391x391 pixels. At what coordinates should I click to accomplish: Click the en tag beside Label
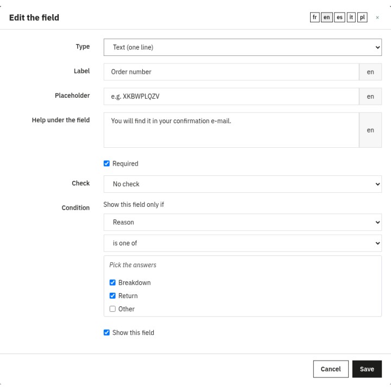[x=370, y=72]
